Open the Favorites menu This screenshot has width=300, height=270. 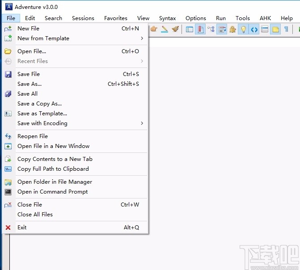pos(115,18)
